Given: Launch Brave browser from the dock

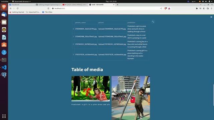Looking at the screenshot, I should tap(4, 7).
